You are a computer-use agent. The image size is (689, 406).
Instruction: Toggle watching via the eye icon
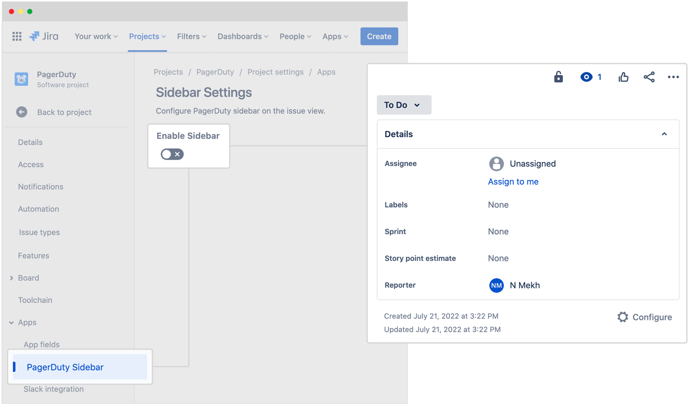586,77
